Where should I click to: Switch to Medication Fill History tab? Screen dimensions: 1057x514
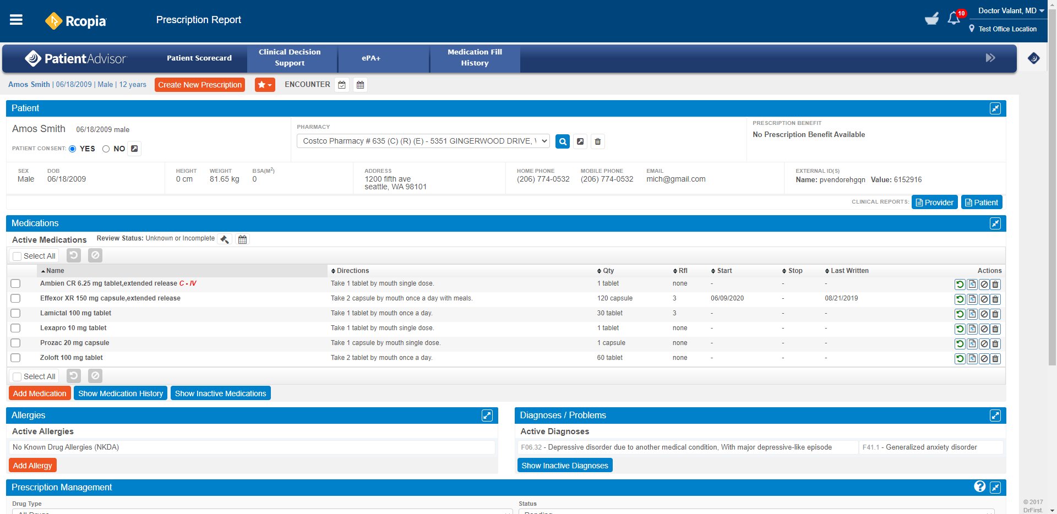[475, 58]
